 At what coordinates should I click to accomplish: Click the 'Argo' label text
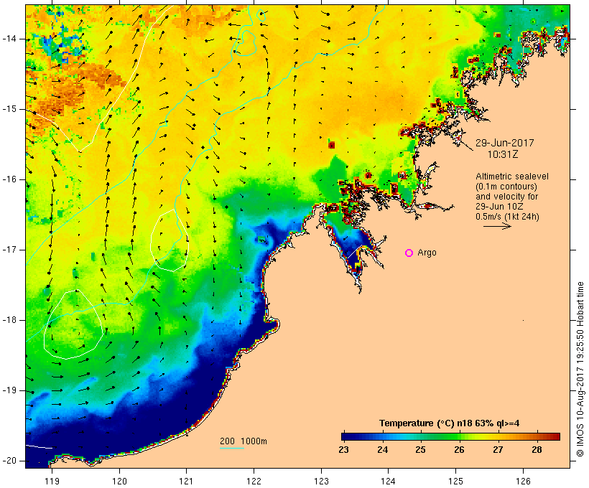[427, 253]
